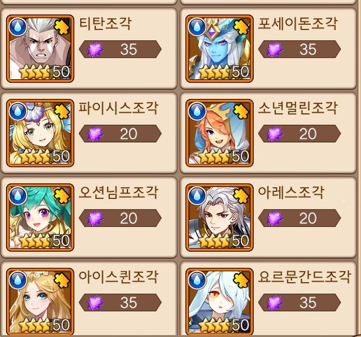Buy 티탄조각 with the 35 price button
The width and height of the screenshot is (361, 337).
120,49
